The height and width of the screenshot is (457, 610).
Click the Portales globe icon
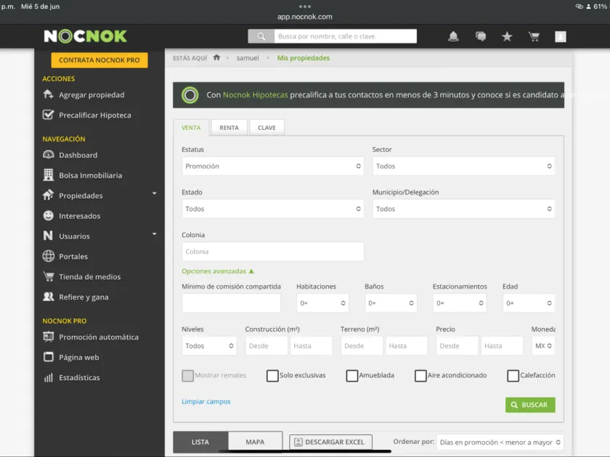[48, 256]
